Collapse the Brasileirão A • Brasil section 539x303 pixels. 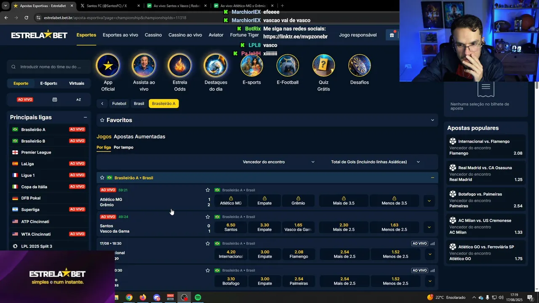click(432, 178)
